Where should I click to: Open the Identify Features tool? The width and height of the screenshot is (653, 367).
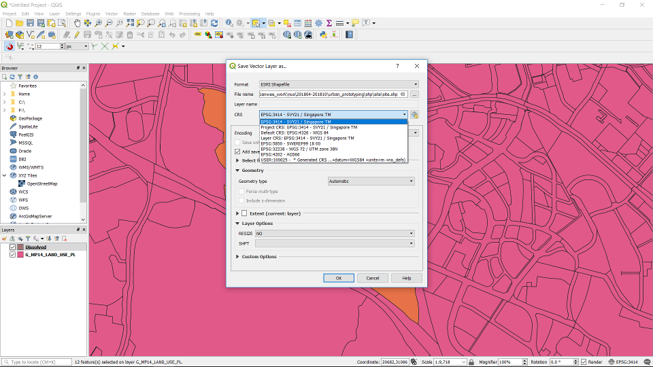pos(229,23)
